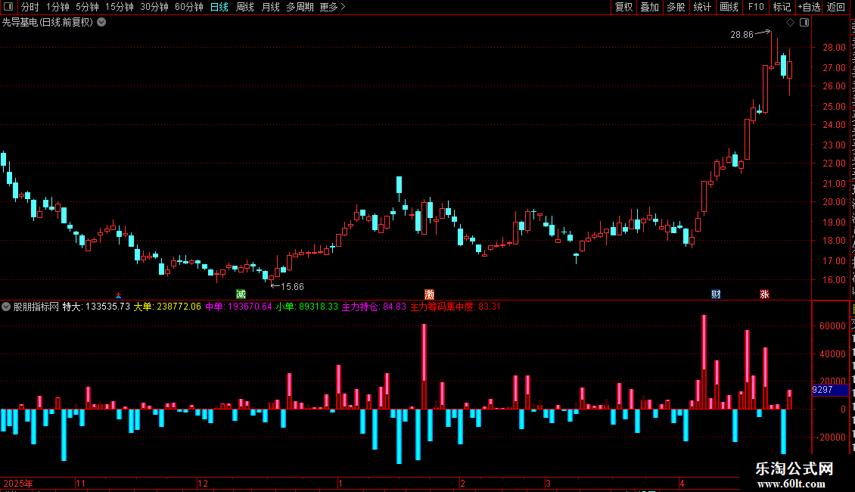Click the 主力筹码集中度: 83.31 value

tap(455, 307)
